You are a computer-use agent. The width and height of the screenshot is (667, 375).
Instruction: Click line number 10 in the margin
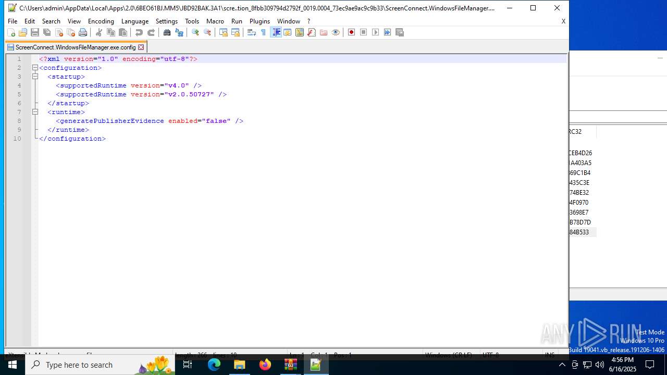click(17, 139)
